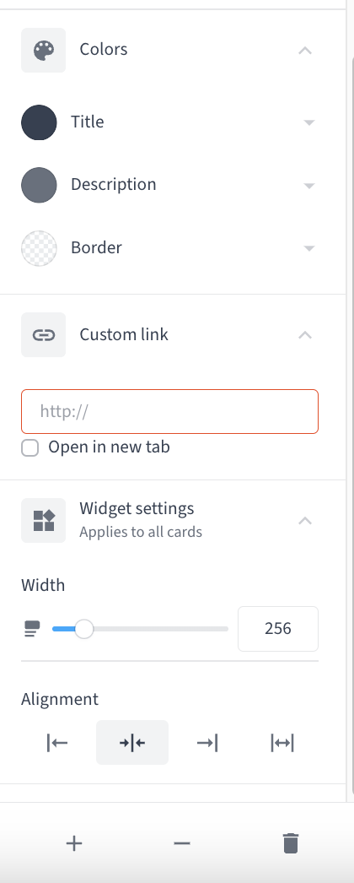Collapse the Custom link section

[x=305, y=335]
